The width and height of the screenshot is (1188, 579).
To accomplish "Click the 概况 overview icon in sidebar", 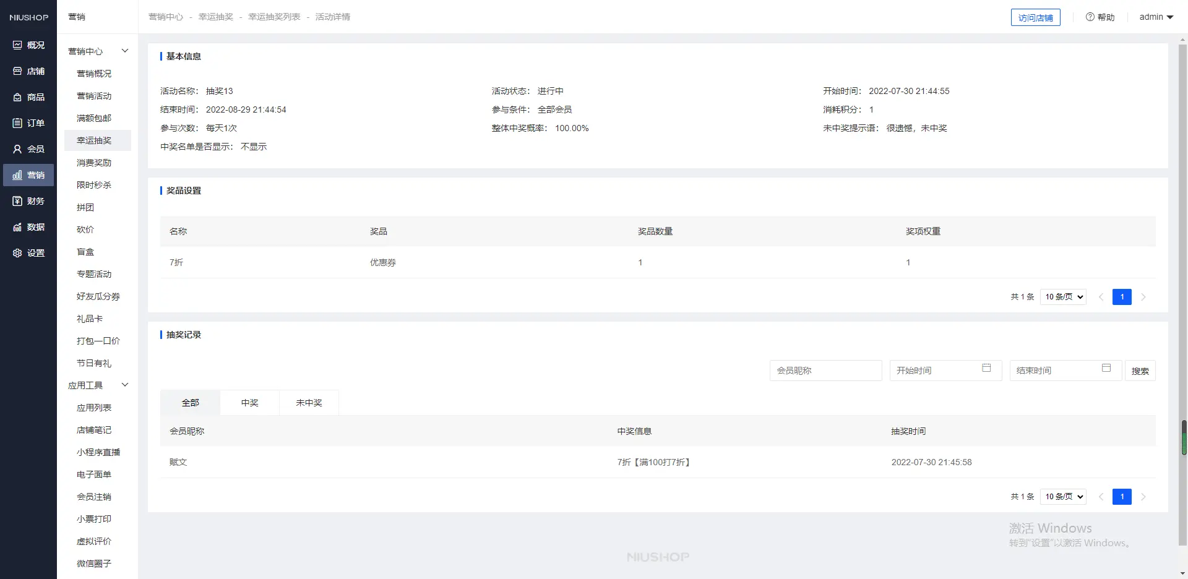I will [17, 45].
